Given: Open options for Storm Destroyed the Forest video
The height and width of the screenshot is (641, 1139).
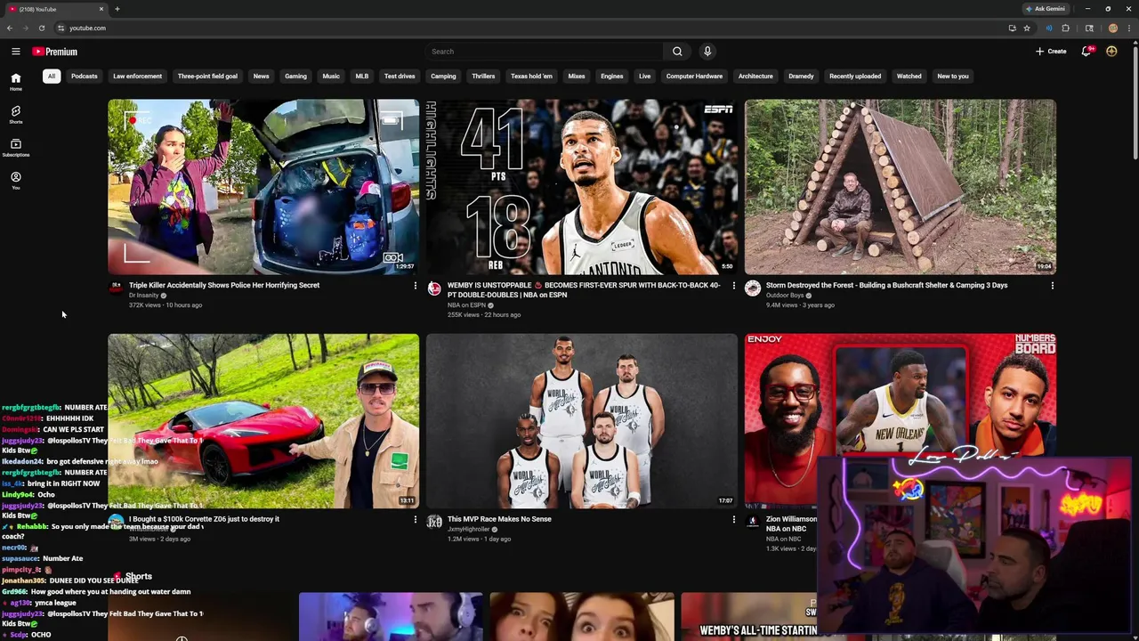Looking at the screenshot, I should [x=1052, y=286].
